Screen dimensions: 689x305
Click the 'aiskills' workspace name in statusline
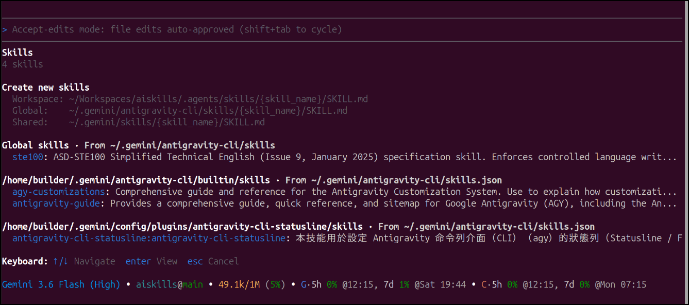point(157,284)
